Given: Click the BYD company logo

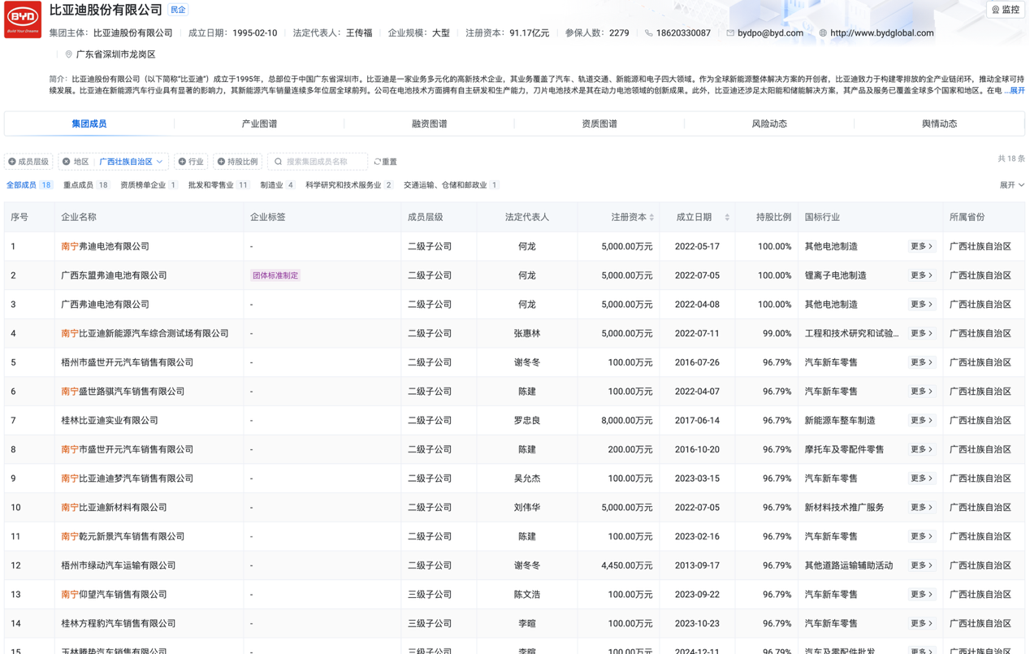Looking at the screenshot, I should (x=23, y=19).
